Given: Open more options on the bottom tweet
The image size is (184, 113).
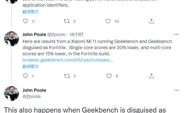Looking at the screenshot, I should pyautogui.click(x=176, y=90).
